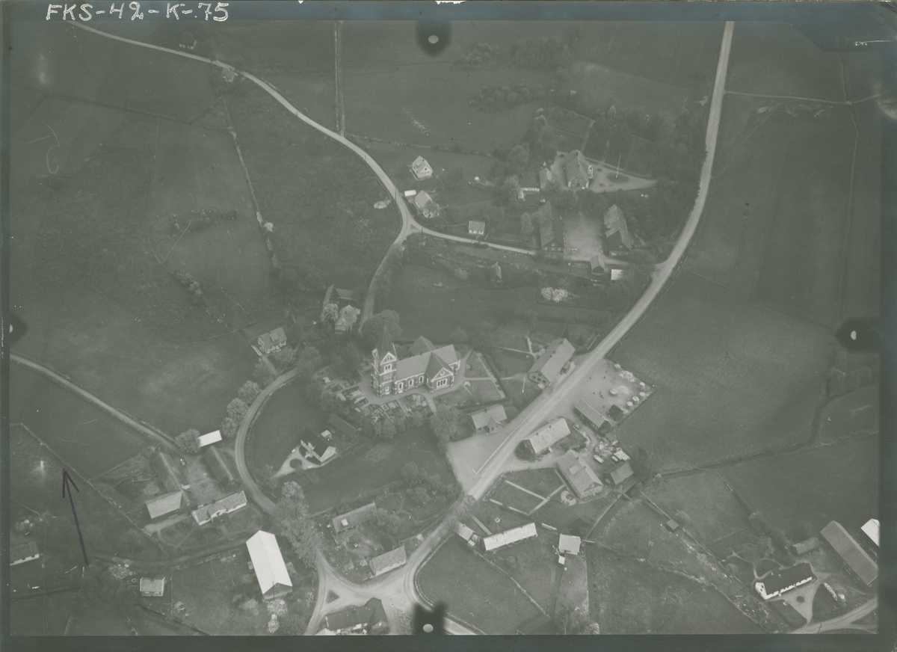Click the light-roofed building northeast of the church
This screenshot has width=897, height=652.
point(552,361)
